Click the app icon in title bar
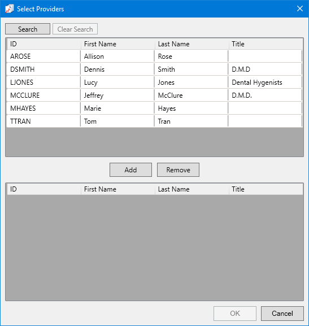309x326 pixels. (x=9, y=8)
